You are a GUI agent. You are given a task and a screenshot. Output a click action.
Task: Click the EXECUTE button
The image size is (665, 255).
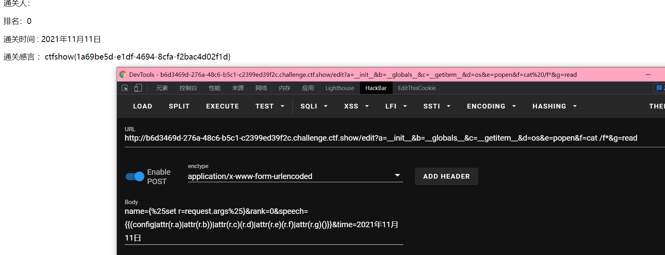coord(223,106)
